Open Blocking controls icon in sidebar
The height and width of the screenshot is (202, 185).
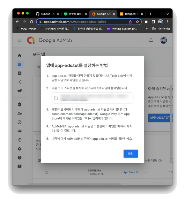click(x=19, y=122)
